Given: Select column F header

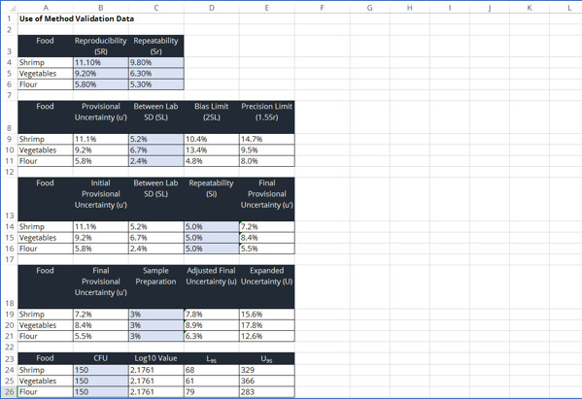Looking at the screenshot, I should tap(323, 8).
